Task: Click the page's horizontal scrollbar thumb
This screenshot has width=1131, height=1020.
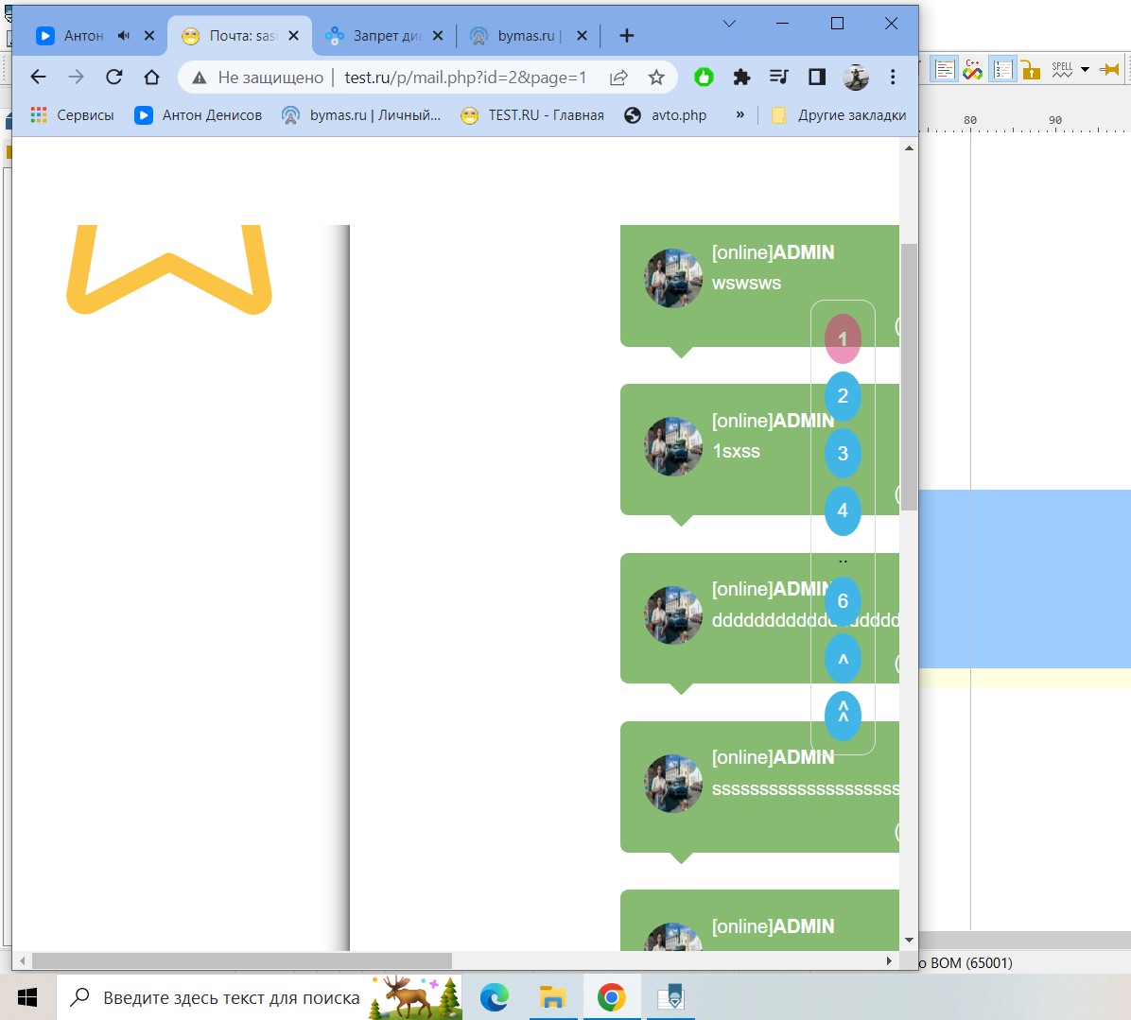Action: tap(241, 961)
